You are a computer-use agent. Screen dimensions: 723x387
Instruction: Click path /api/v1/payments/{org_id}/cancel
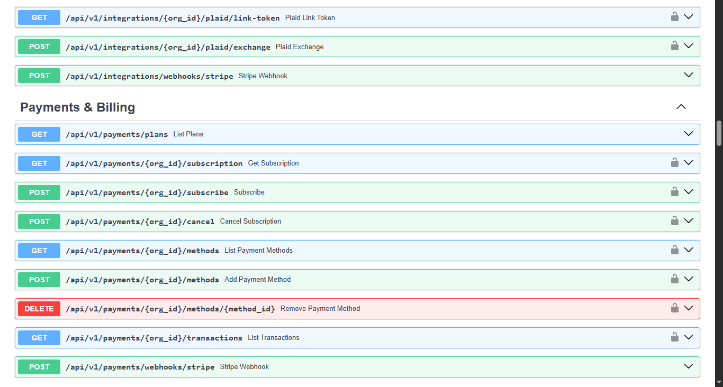(x=140, y=222)
